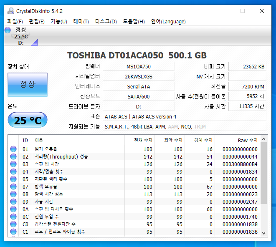Click the 버퍼 크기 field showing 23652 KB

click(x=247, y=67)
